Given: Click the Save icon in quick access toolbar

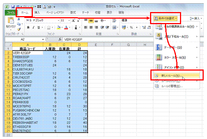Looking at the screenshot, I should 13,7.
